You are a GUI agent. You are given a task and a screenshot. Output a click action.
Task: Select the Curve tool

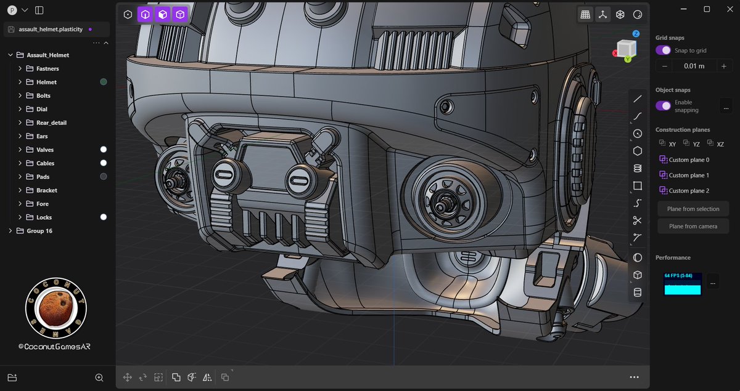[x=638, y=116]
